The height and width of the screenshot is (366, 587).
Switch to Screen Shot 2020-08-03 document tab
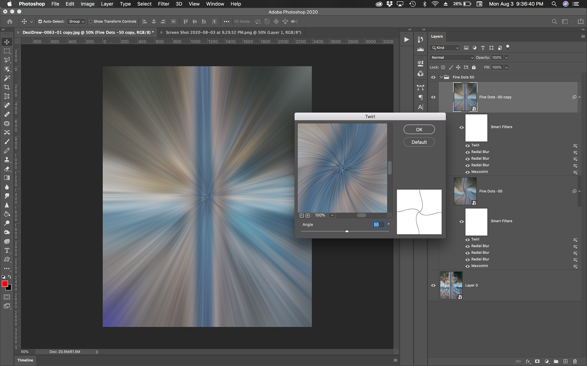[x=233, y=32]
